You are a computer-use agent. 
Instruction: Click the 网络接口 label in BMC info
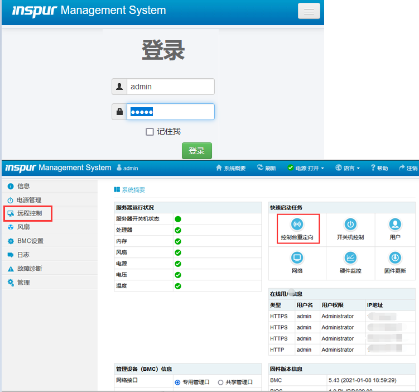127,380
